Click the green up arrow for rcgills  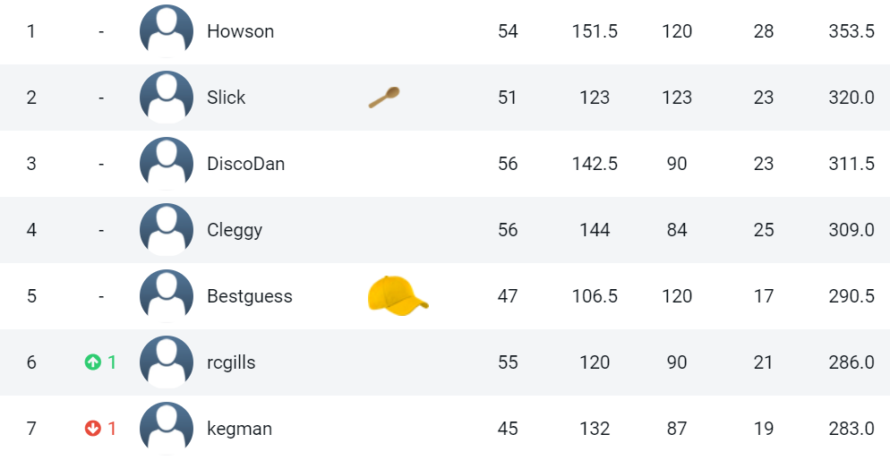[x=92, y=362]
